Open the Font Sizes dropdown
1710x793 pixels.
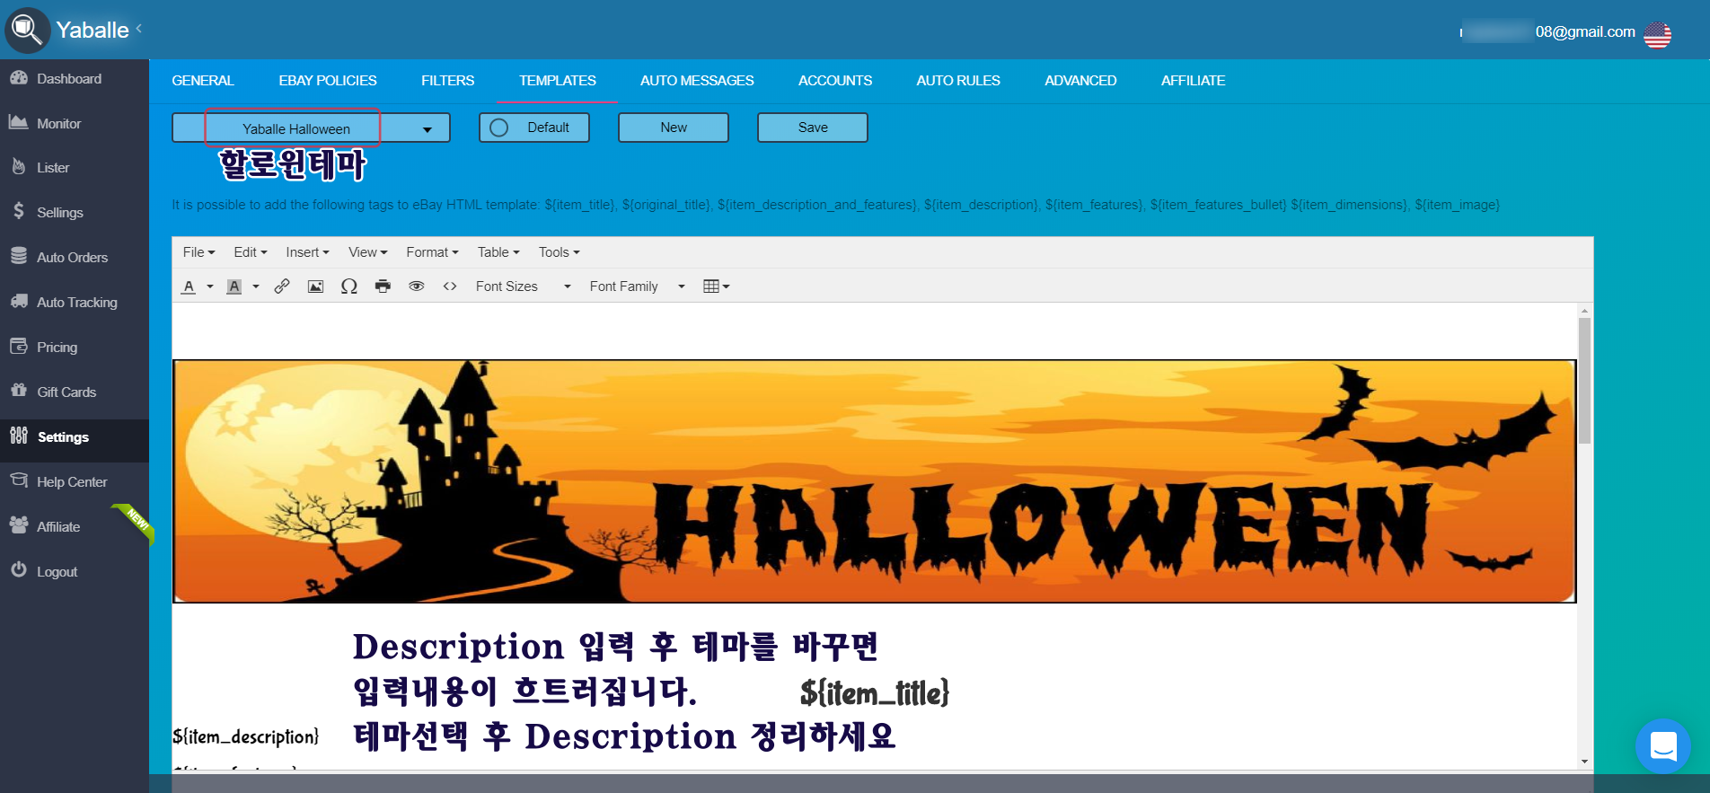(524, 286)
